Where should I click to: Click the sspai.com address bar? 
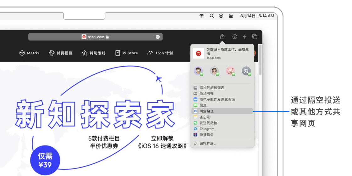95,37
